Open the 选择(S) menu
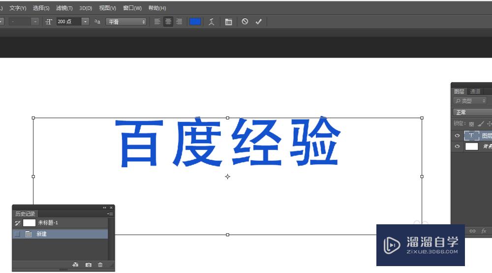Screen dimensions: 492x273 (41, 8)
